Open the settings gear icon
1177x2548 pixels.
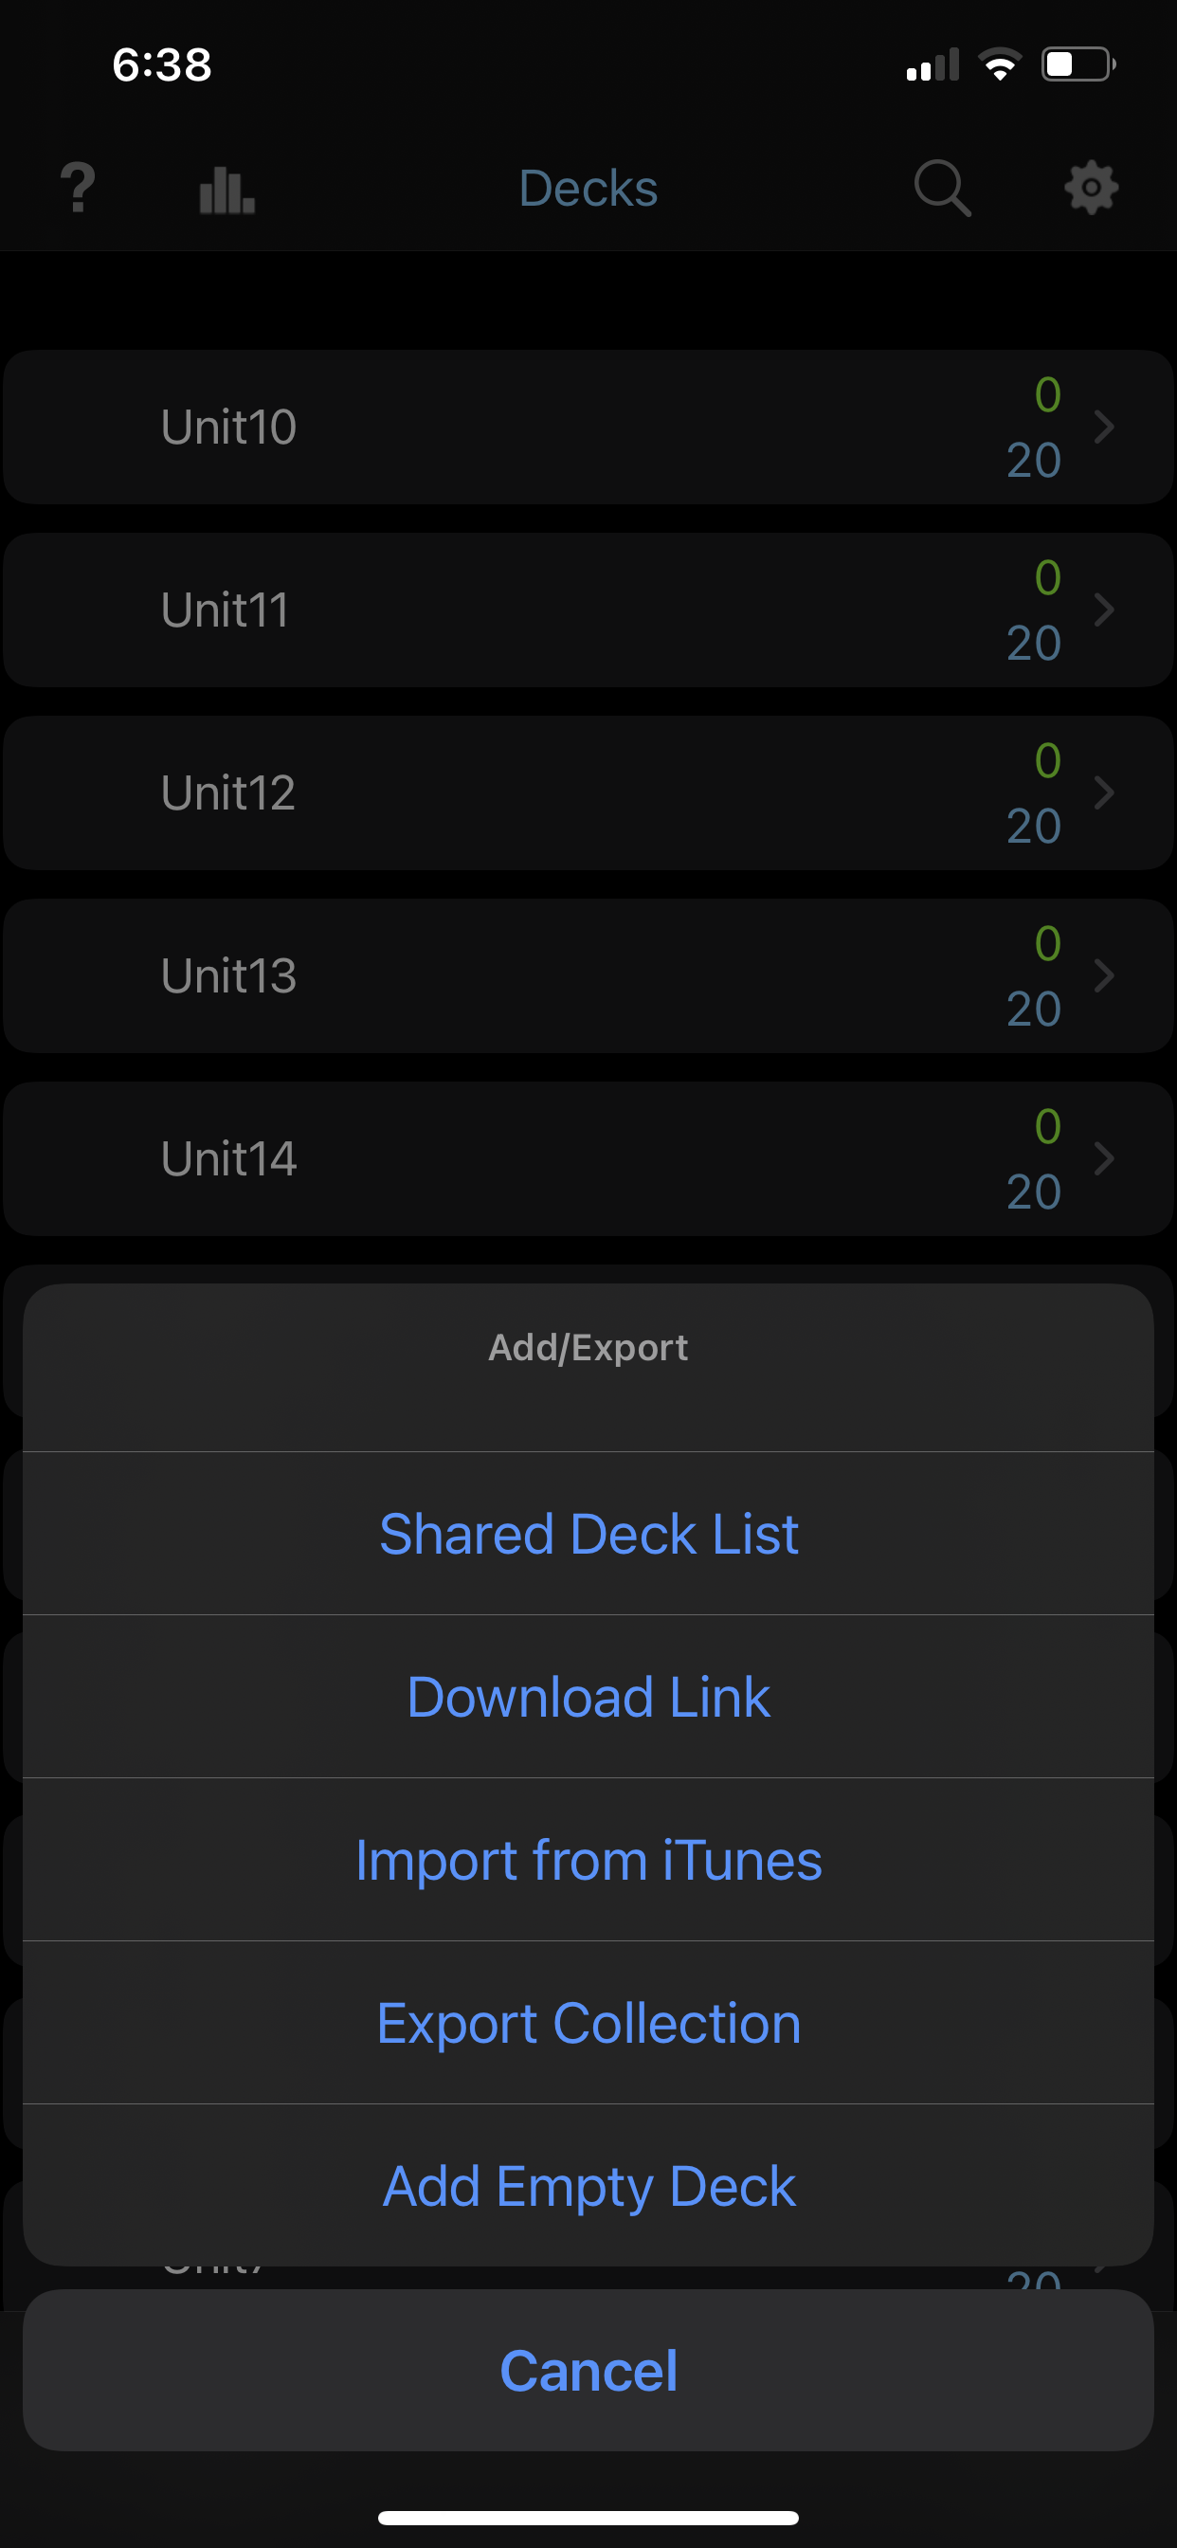pos(1090,188)
